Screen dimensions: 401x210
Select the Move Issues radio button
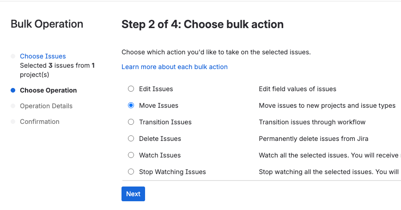[x=131, y=105]
